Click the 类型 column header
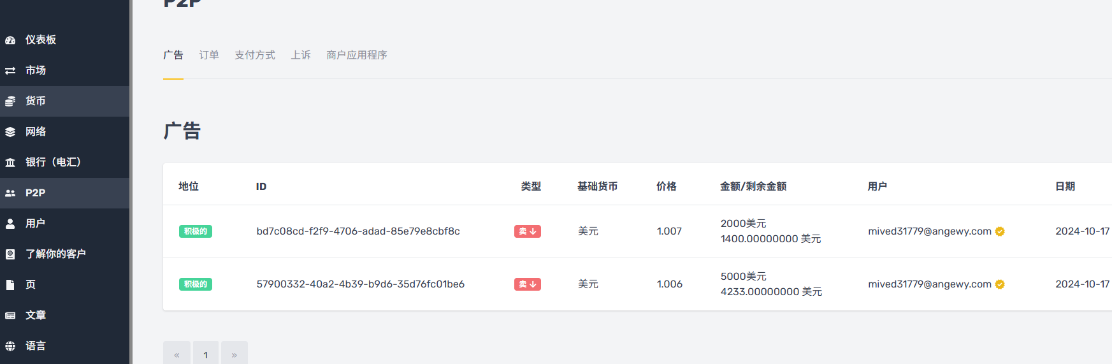 (x=531, y=186)
